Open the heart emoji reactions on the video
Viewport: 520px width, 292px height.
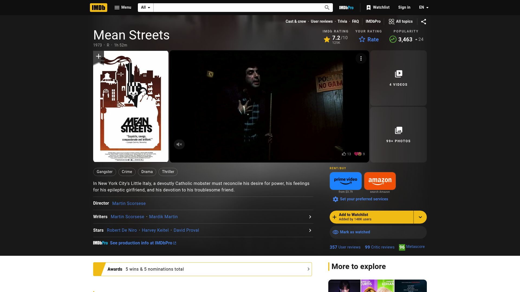pyautogui.click(x=359, y=154)
